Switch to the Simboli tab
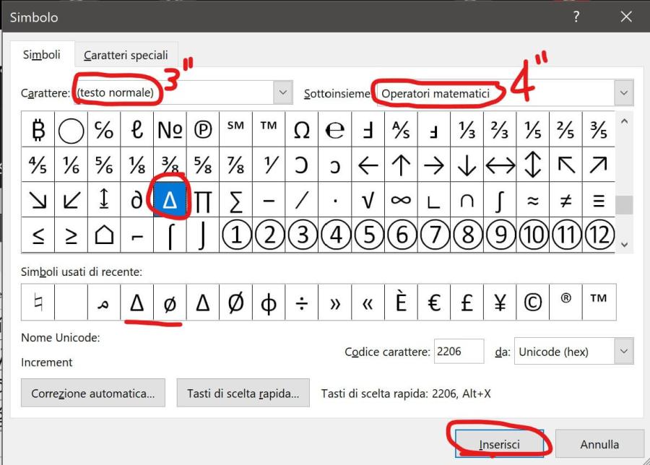650x465 pixels. [42, 55]
